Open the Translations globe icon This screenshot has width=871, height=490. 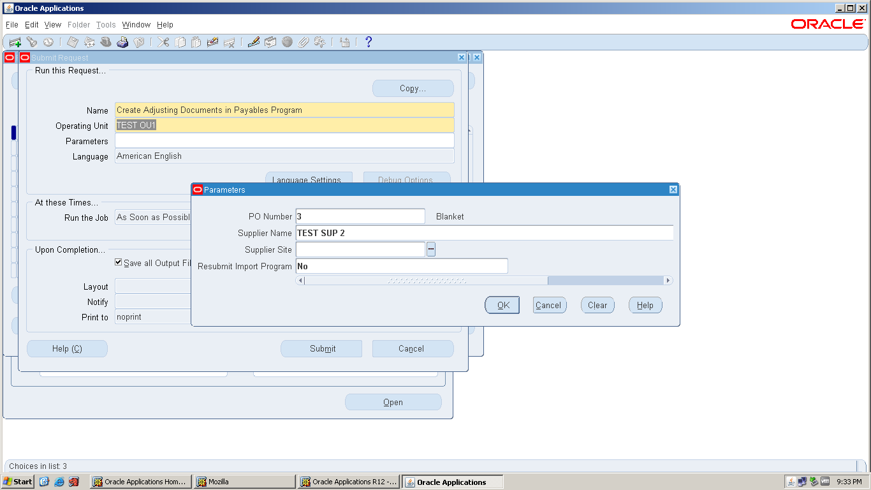pos(288,42)
